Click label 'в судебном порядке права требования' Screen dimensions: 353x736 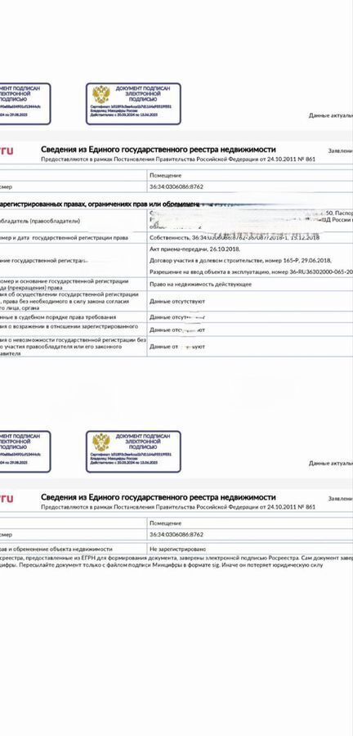58,317
